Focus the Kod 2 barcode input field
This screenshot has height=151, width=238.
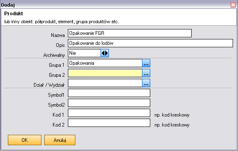point(109,123)
